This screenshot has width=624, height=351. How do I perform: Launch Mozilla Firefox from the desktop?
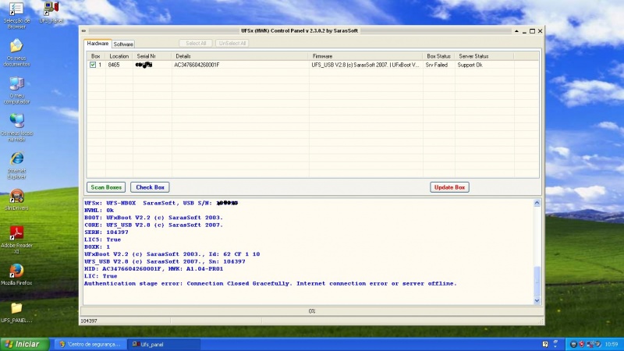(16, 275)
